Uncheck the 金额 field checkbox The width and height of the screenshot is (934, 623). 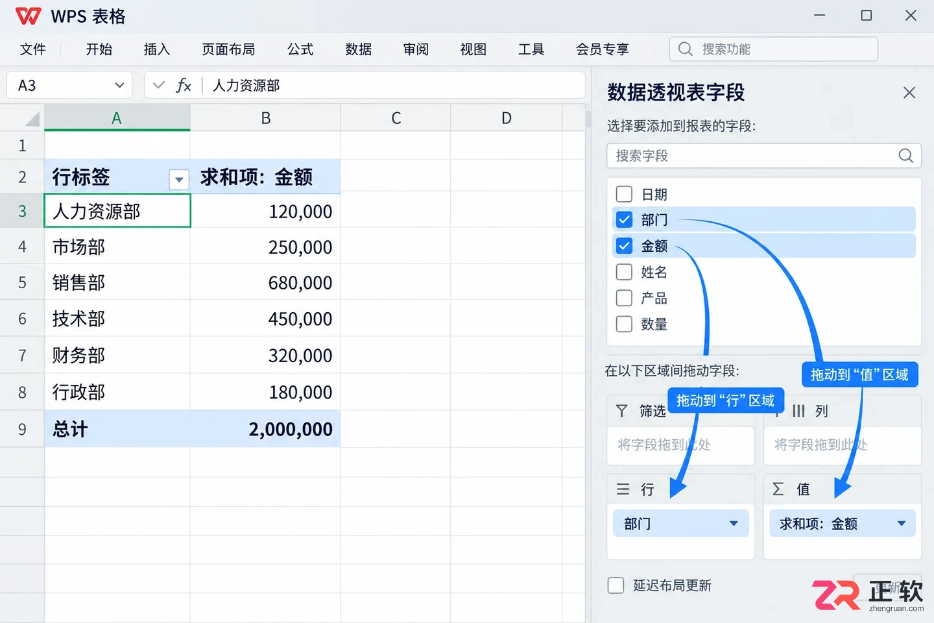click(x=624, y=246)
